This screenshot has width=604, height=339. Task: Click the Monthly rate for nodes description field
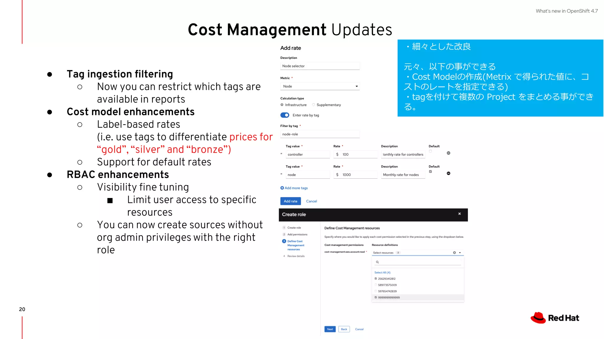[x=403, y=175]
